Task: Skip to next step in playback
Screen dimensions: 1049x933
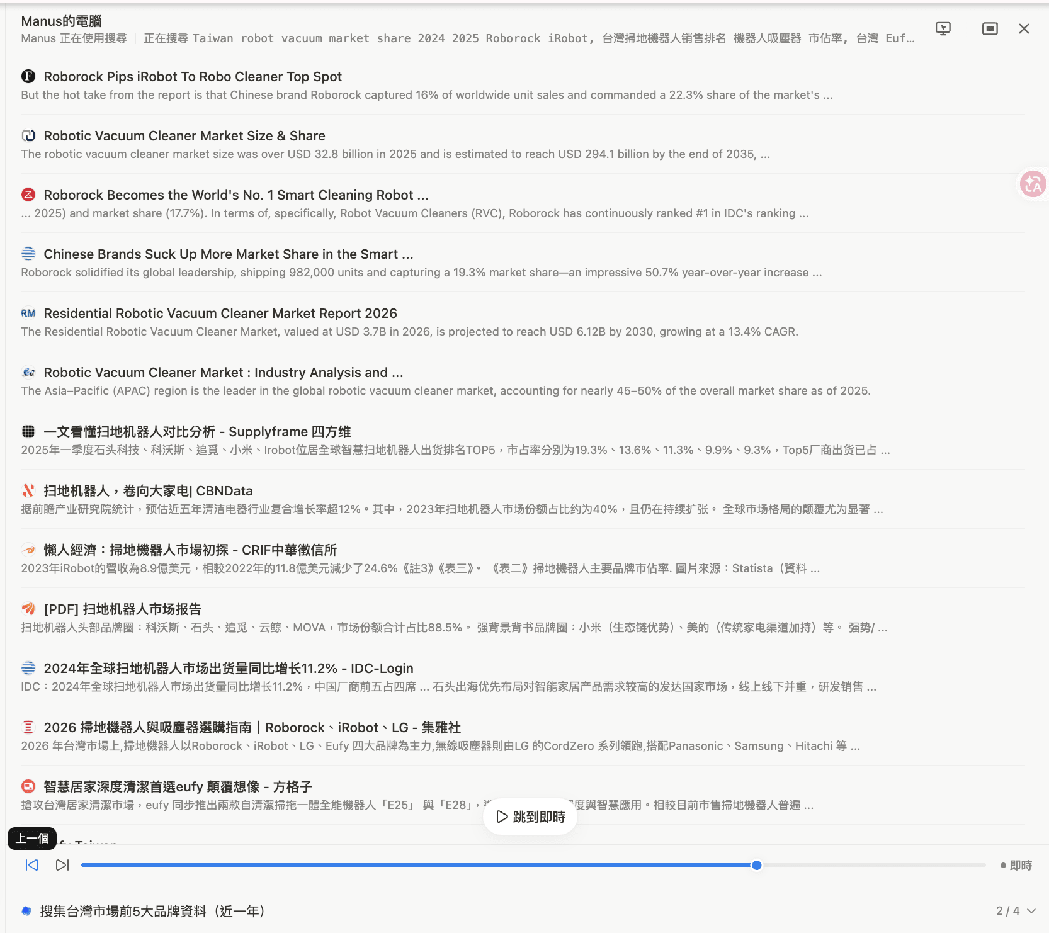Action: click(x=62, y=865)
